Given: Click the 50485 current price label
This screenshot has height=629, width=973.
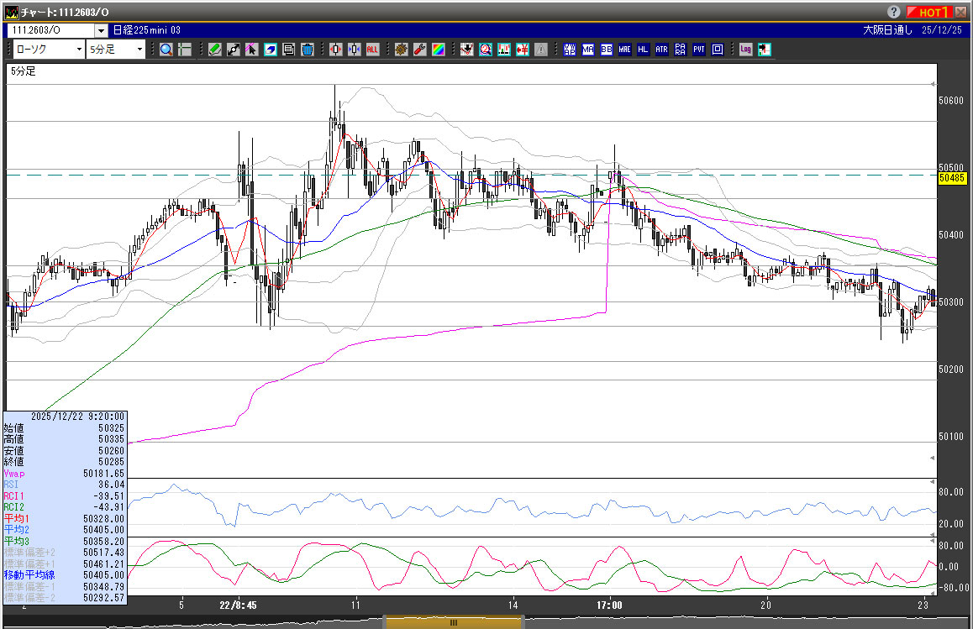Looking at the screenshot, I should click(x=950, y=178).
